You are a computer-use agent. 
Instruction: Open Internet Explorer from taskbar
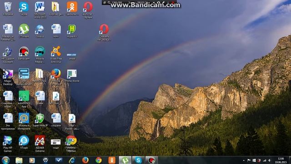72,160
